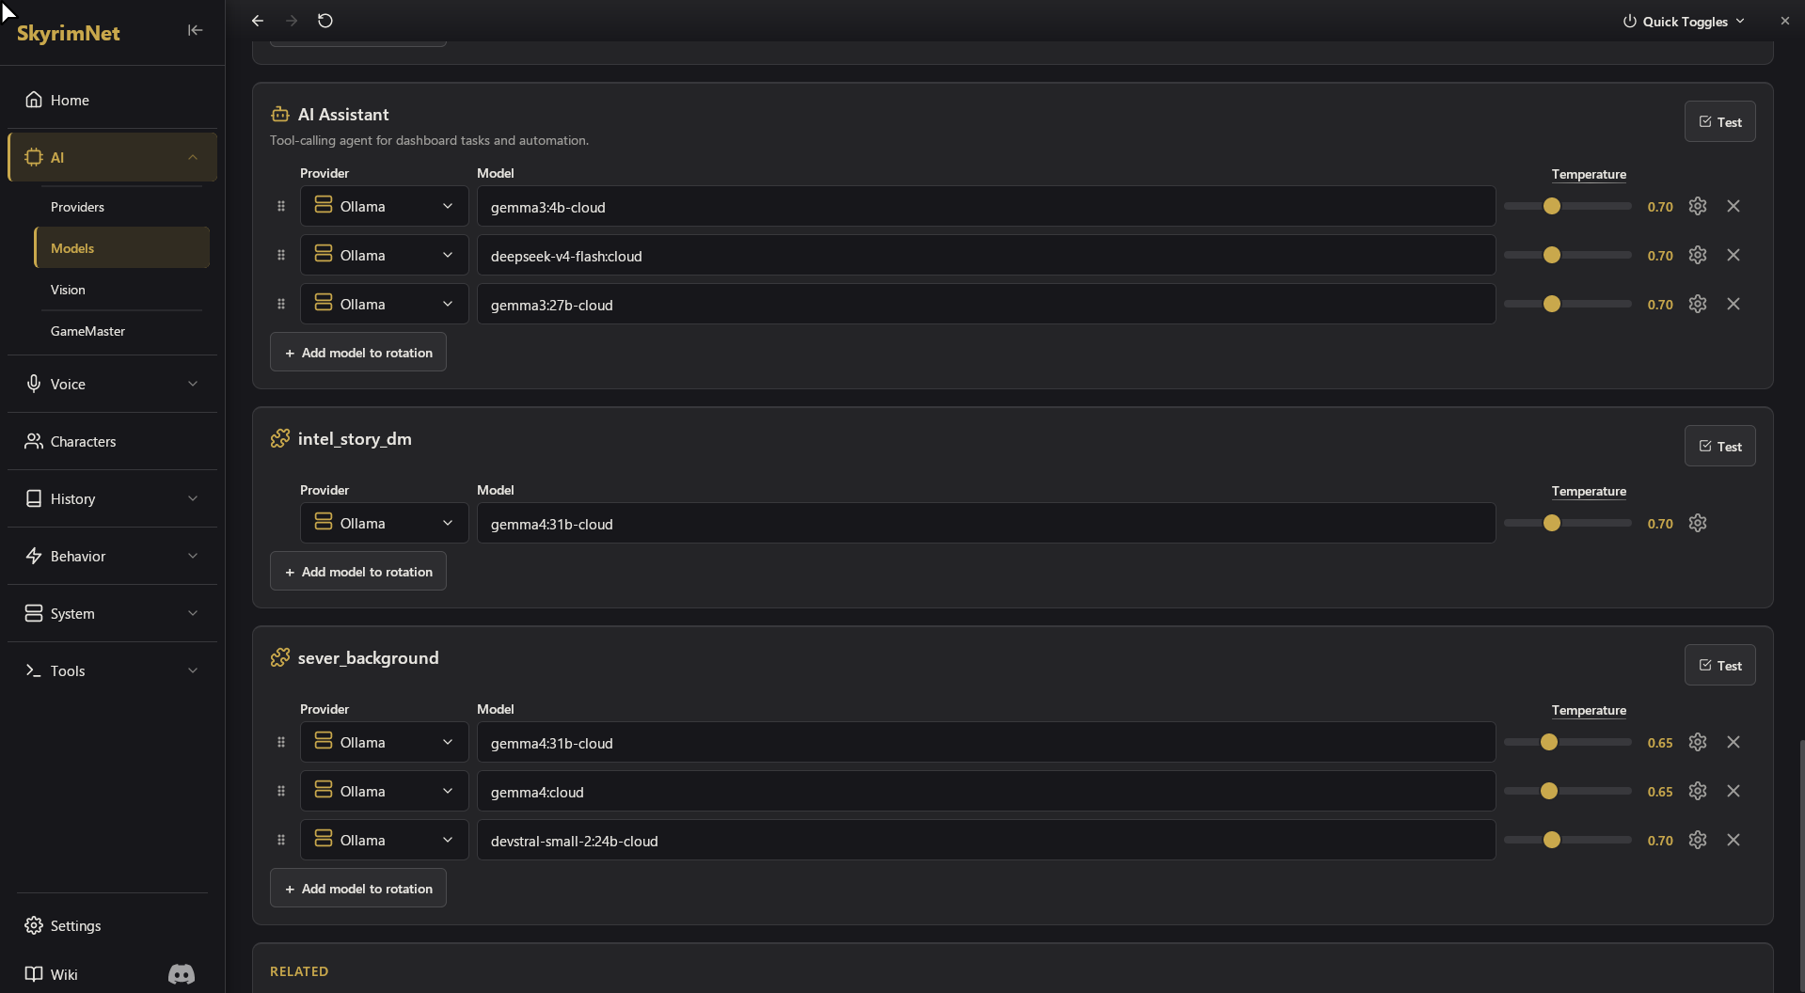Reload the page with refresh icon
The width and height of the screenshot is (1805, 993).
point(325,21)
